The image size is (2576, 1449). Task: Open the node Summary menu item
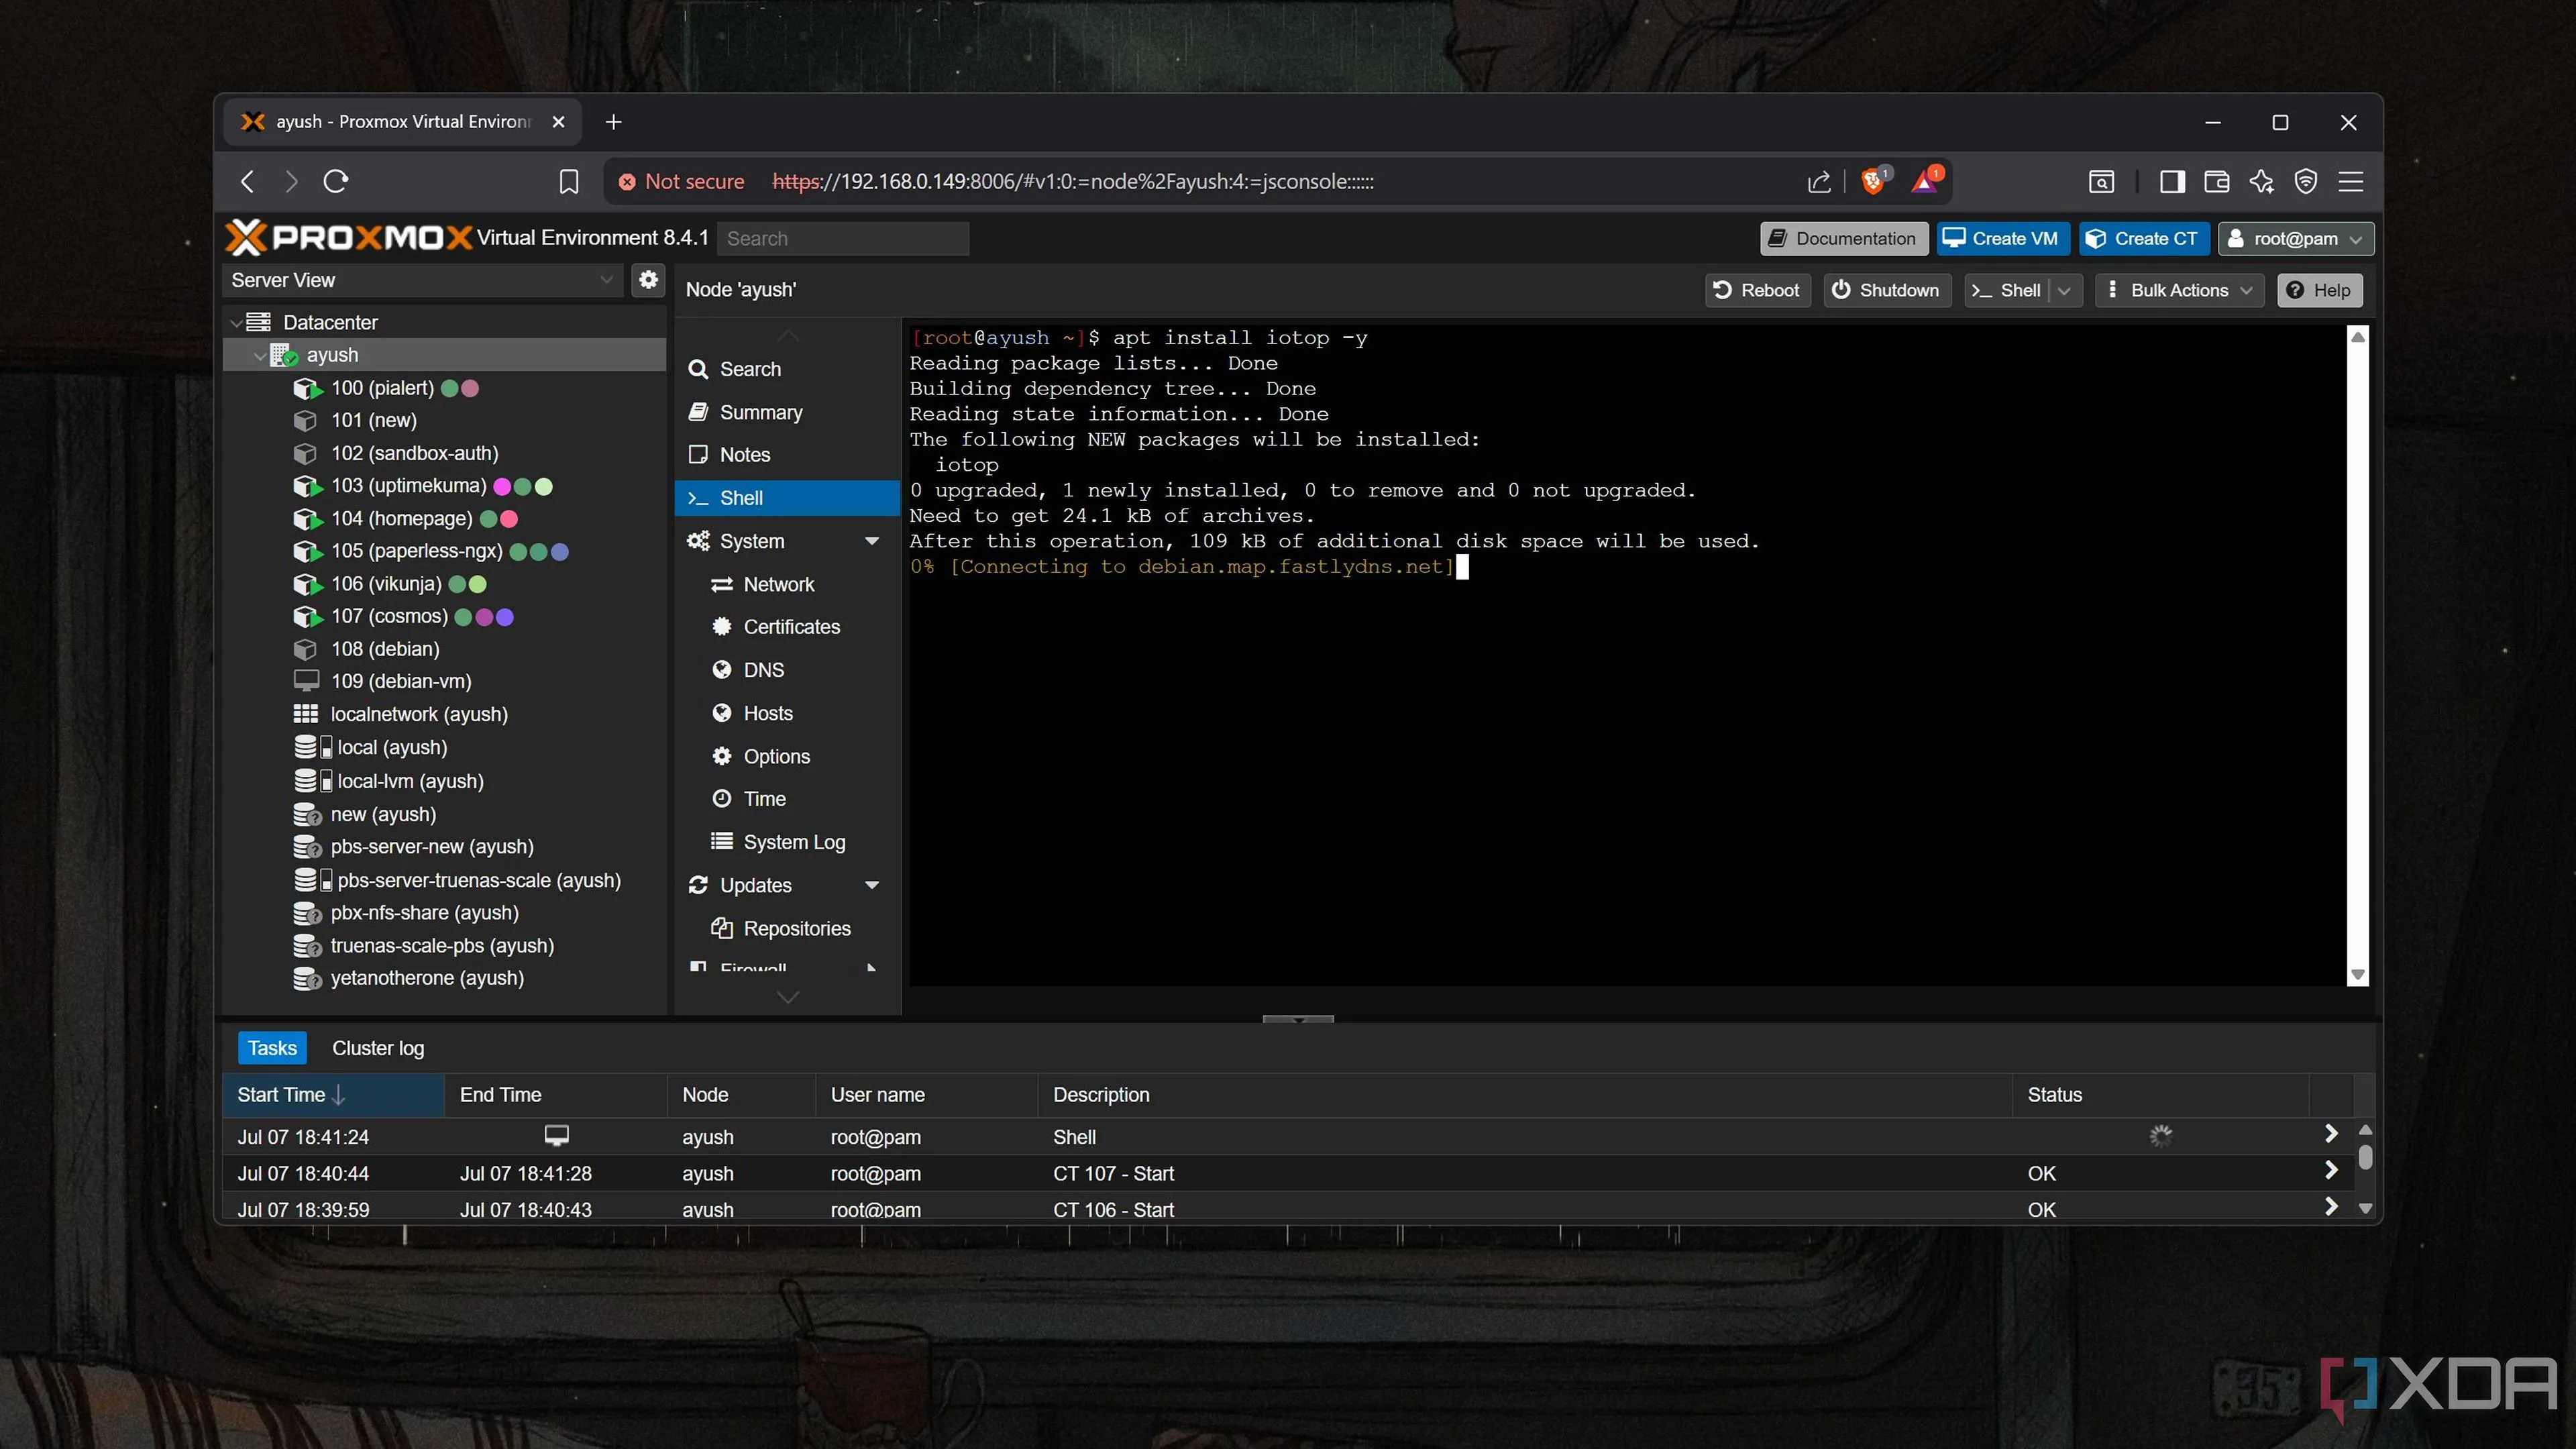786,412
